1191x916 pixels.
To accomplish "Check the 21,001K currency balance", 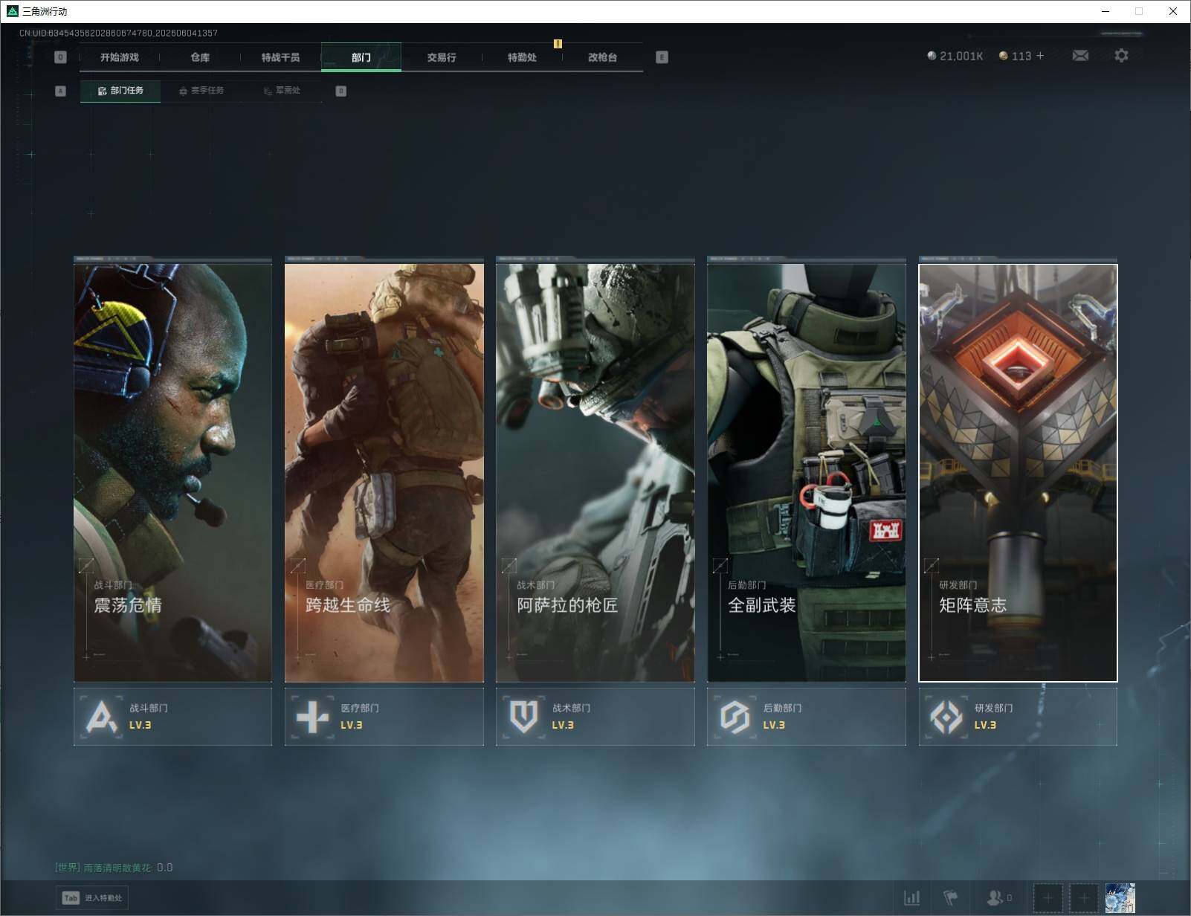I will tap(955, 56).
